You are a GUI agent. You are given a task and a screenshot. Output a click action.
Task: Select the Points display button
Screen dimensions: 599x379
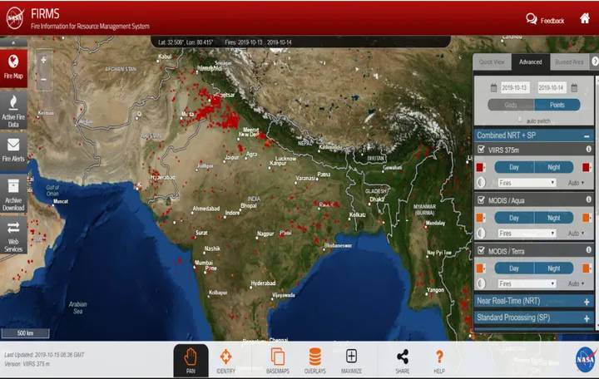tap(557, 105)
